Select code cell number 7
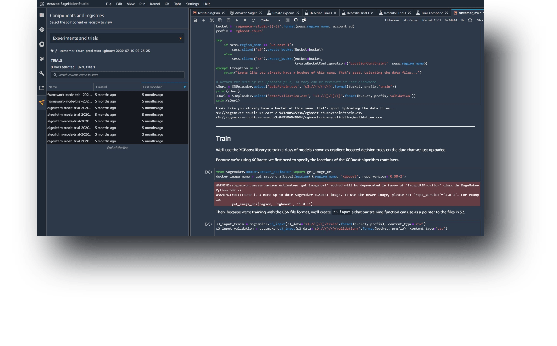 tap(347, 228)
